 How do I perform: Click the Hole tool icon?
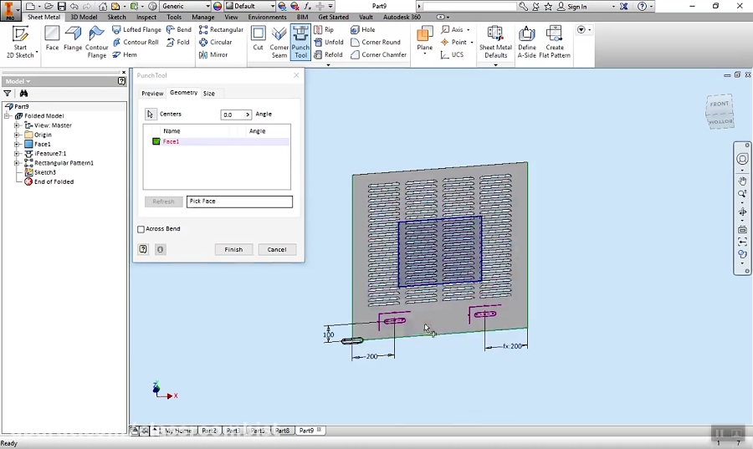pyautogui.click(x=356, y=30)
